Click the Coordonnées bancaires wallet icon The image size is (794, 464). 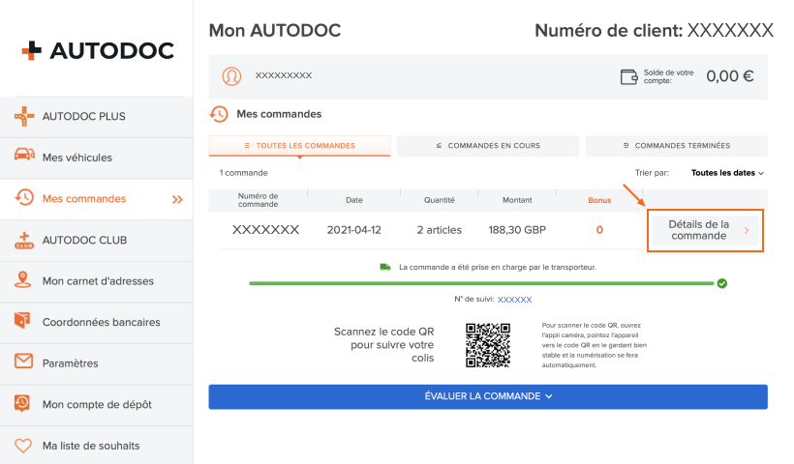pyautogui.click(x=24, y=322)
